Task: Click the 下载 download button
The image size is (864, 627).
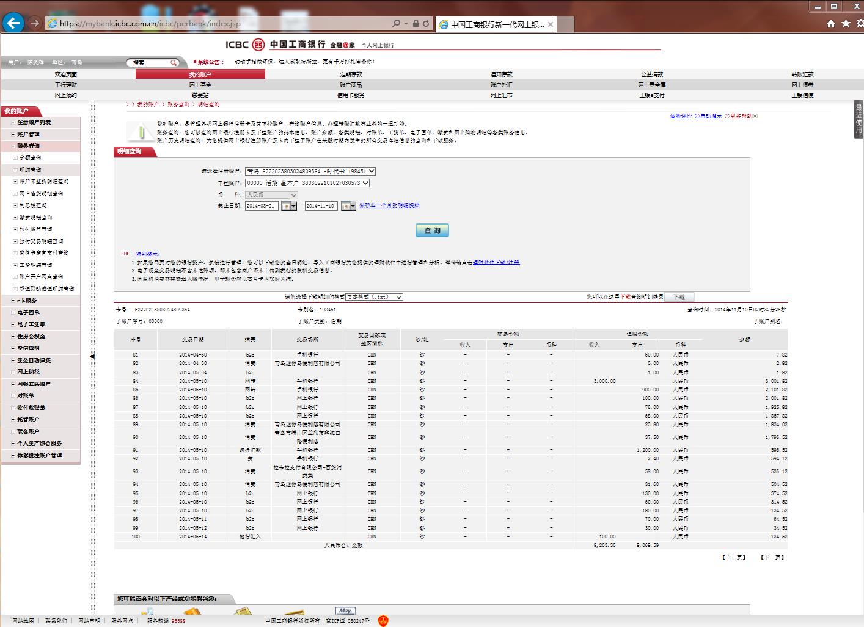Action: [x=679, y=297]
